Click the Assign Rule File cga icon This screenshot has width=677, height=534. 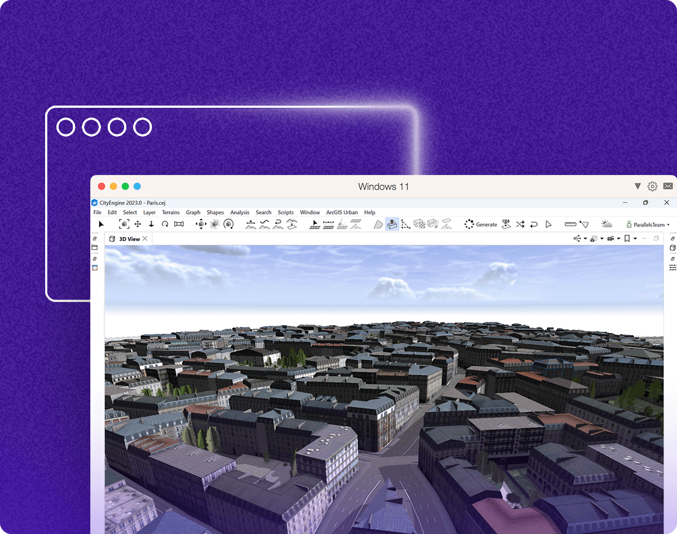tap(506, 224)
